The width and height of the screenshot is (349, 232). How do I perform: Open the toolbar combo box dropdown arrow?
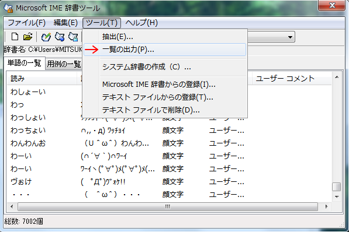point(290,37)
